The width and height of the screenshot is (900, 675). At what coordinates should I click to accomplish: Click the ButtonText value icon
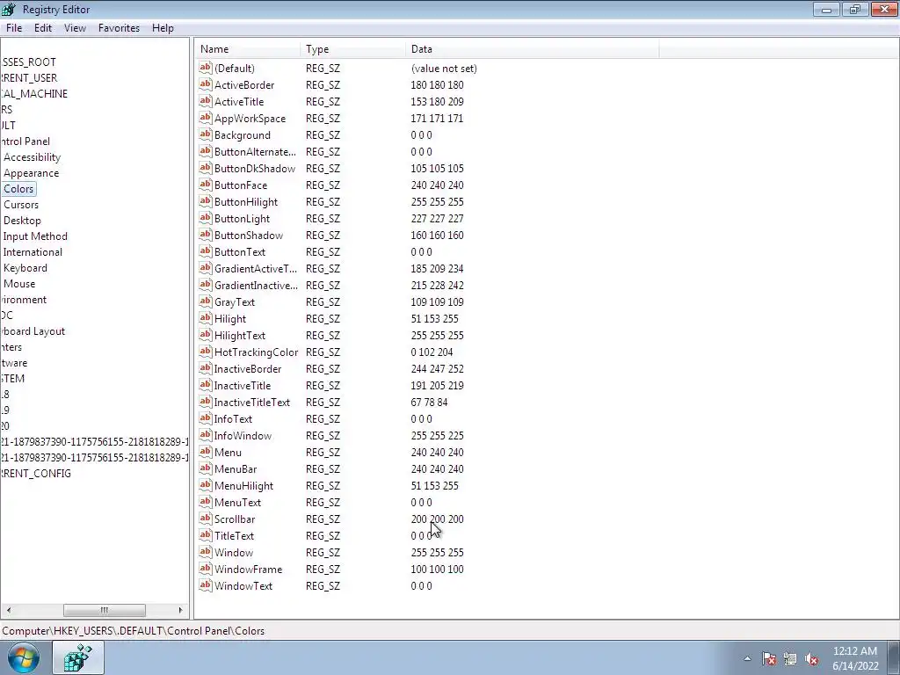[206, 250]
